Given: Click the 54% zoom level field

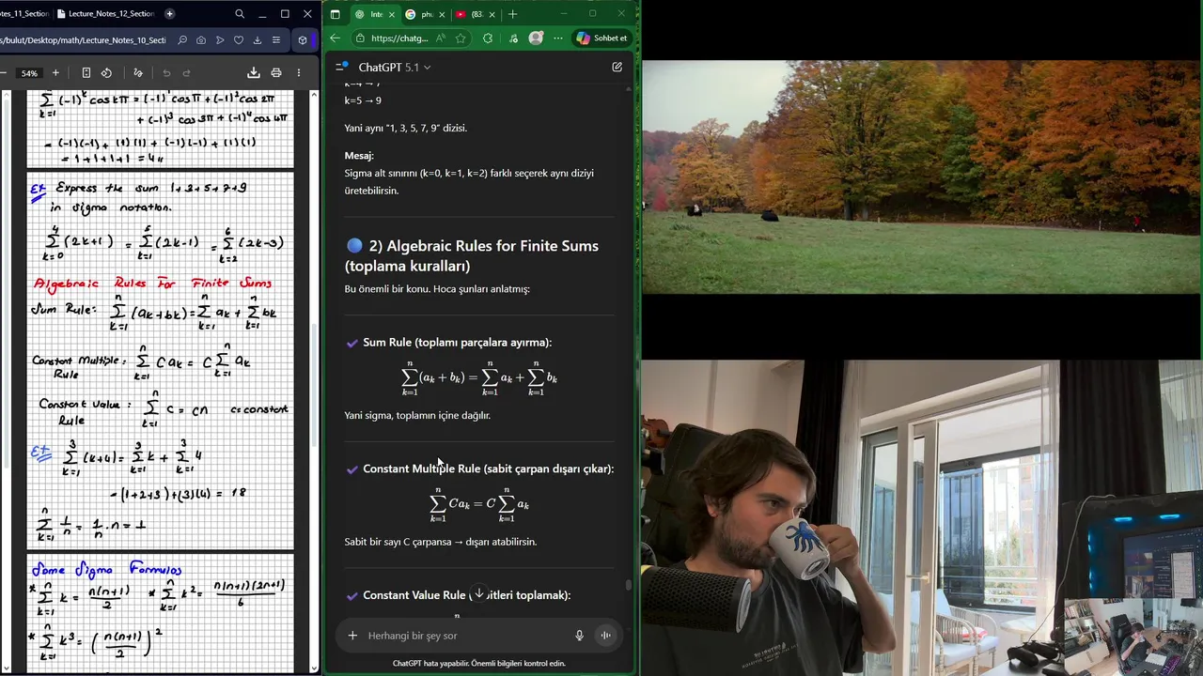Looking at the screenshot, I should pos(29,73).
